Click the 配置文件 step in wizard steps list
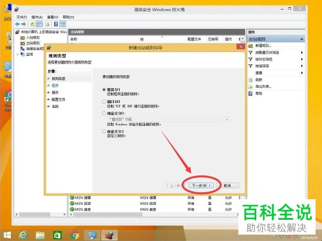Screen dimensions: 322x241 click(58, 100)
